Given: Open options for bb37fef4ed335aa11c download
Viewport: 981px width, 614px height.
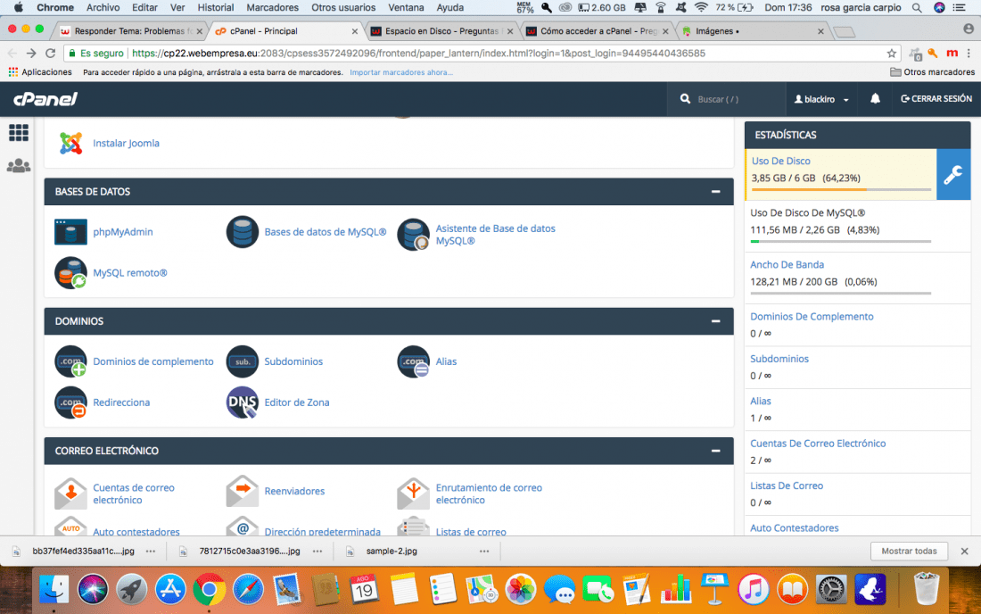Looking at the screenshot, I should click(151, 552).
